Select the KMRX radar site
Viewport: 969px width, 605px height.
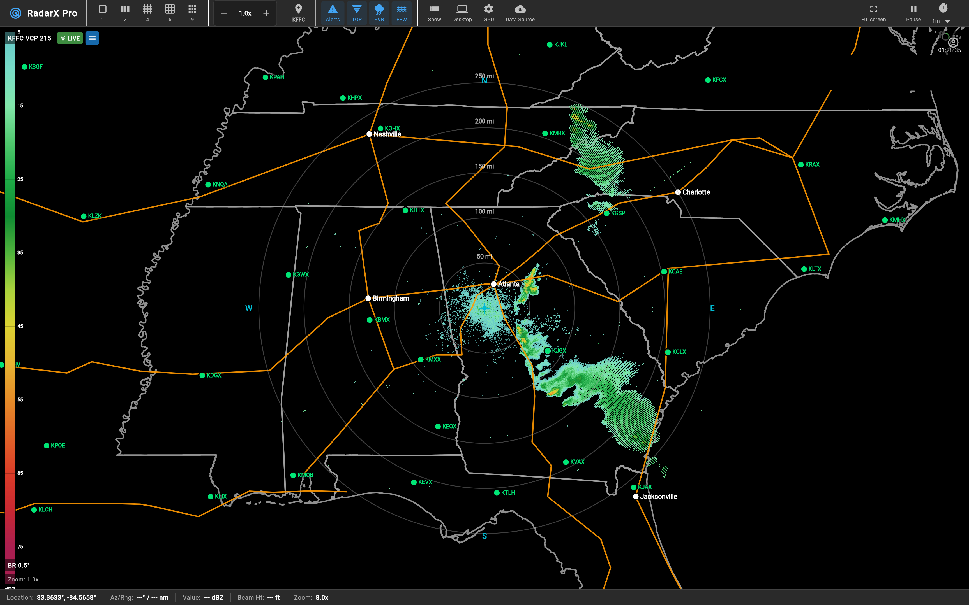[x=545, y=133]
